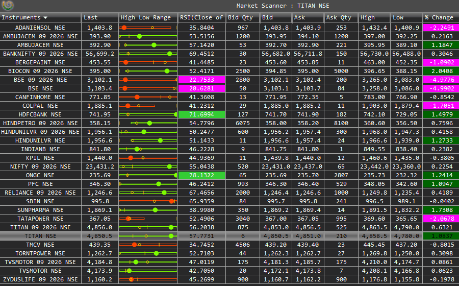
Task: Click the AMBUJACEM NSE low value 389.10
Action: (406, 45)
